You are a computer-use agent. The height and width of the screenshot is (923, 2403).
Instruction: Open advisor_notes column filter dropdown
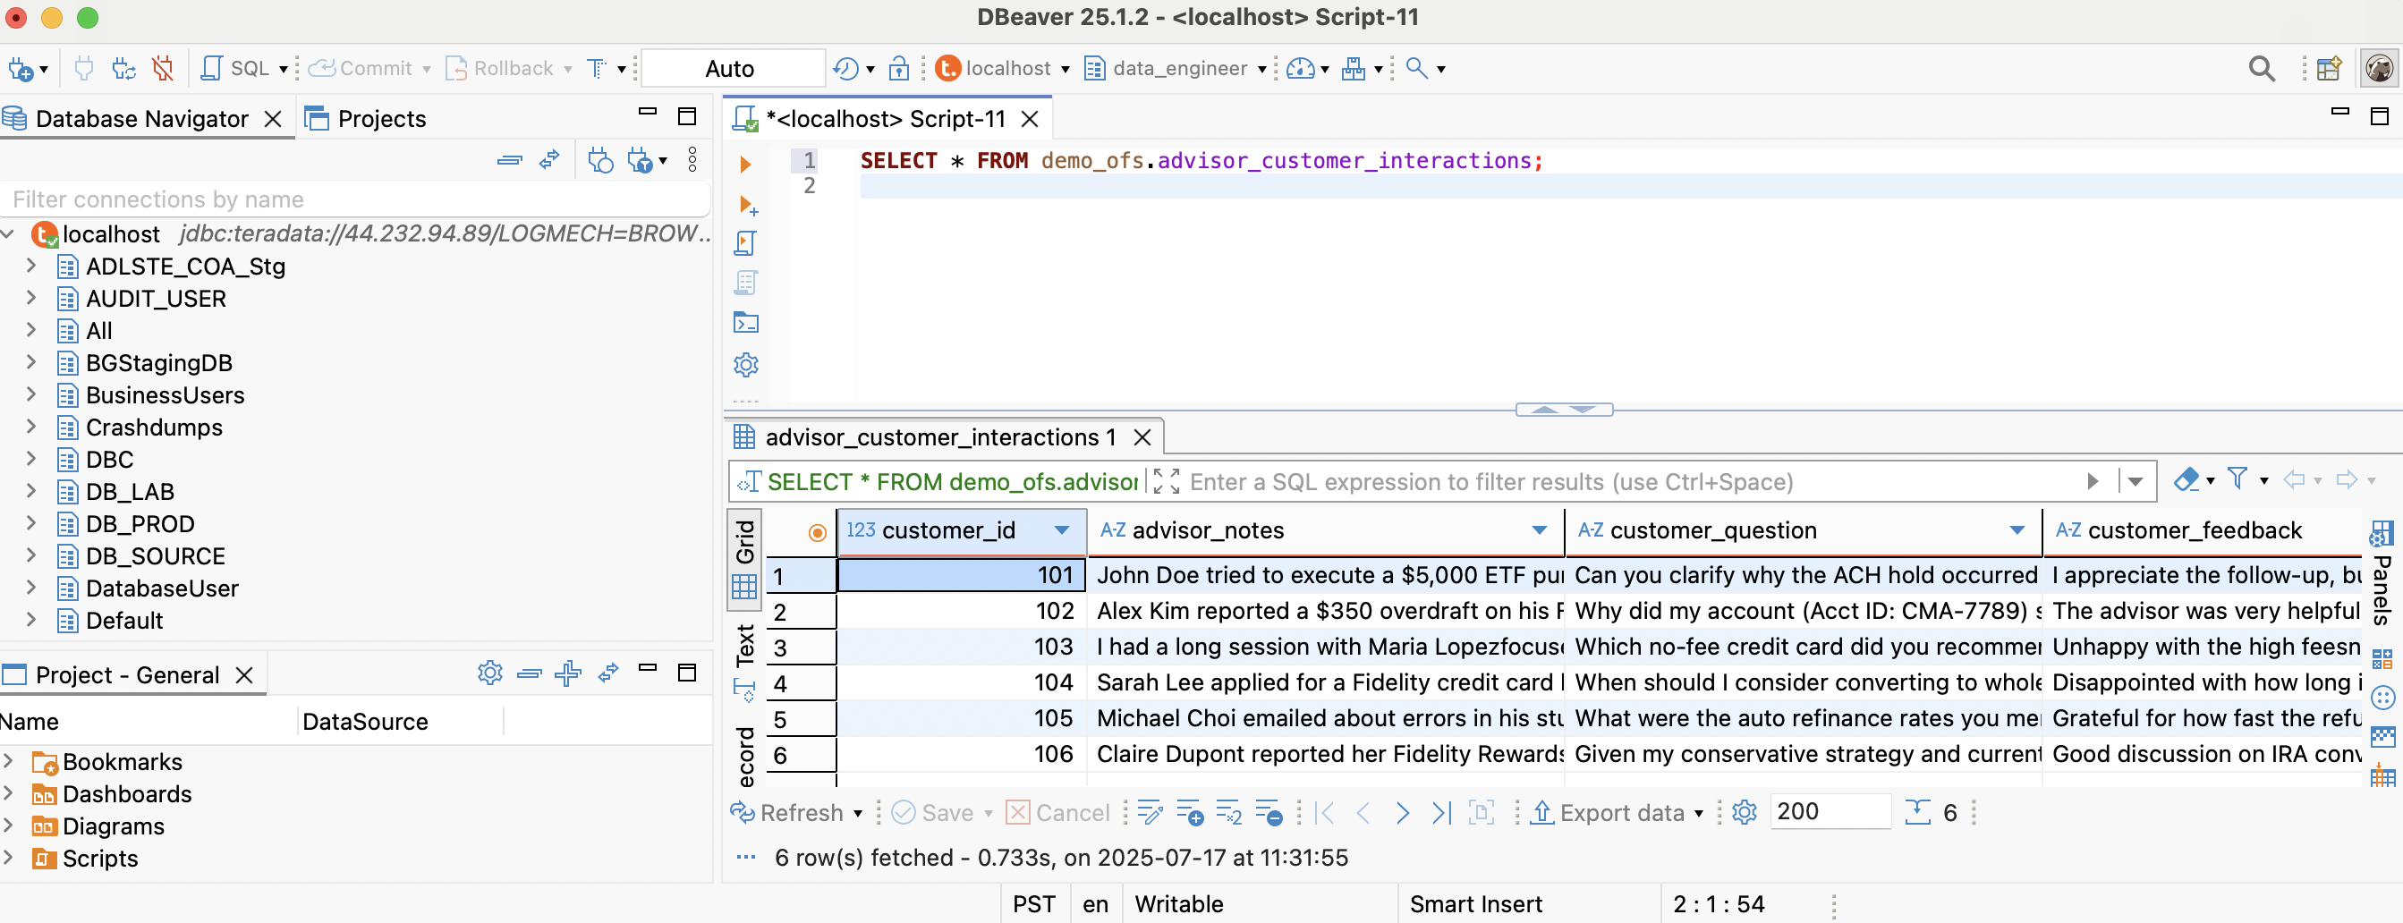(1539, 530)
